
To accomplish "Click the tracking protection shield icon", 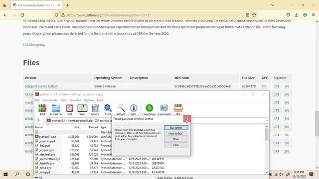I will point(56,15).
